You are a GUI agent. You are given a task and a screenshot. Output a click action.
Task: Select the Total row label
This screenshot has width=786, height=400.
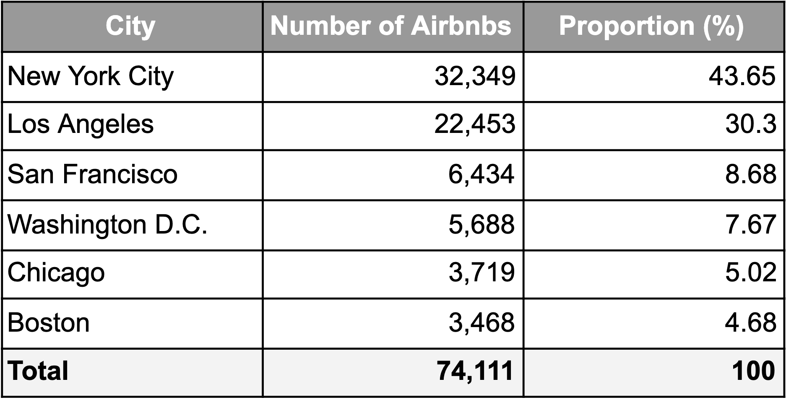tap(38, 371)
